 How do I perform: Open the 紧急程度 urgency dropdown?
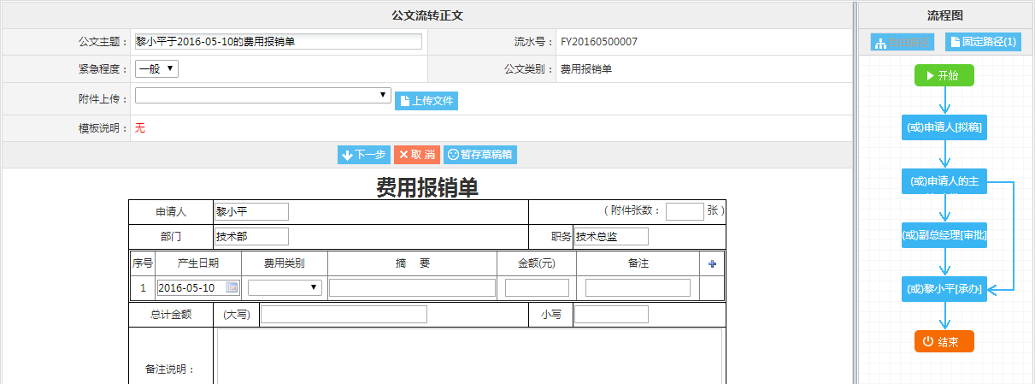(x=157, y=68)
